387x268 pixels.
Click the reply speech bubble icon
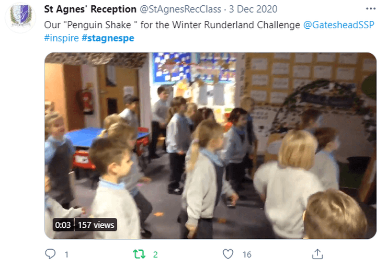[x=50, y=254]
